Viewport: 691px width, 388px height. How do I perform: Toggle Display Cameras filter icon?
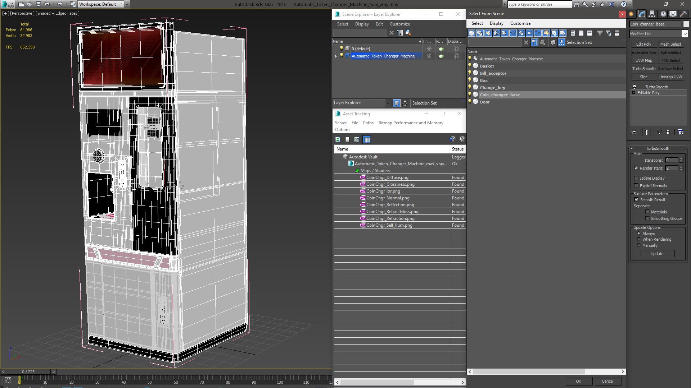[x=496, y=33]
